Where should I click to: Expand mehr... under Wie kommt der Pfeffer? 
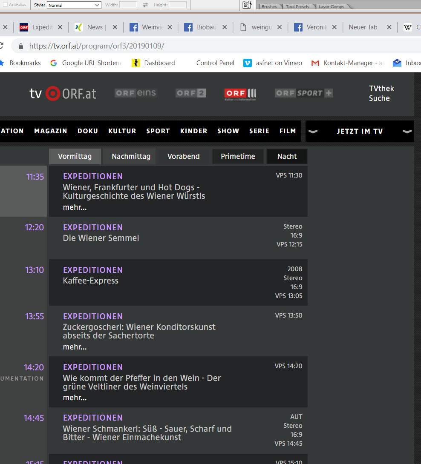[75, 398]
